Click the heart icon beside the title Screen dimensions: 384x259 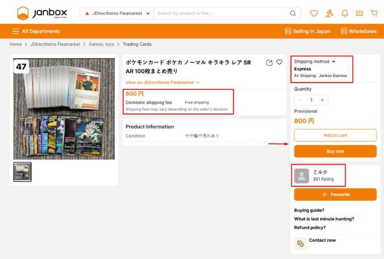[279, 62]
